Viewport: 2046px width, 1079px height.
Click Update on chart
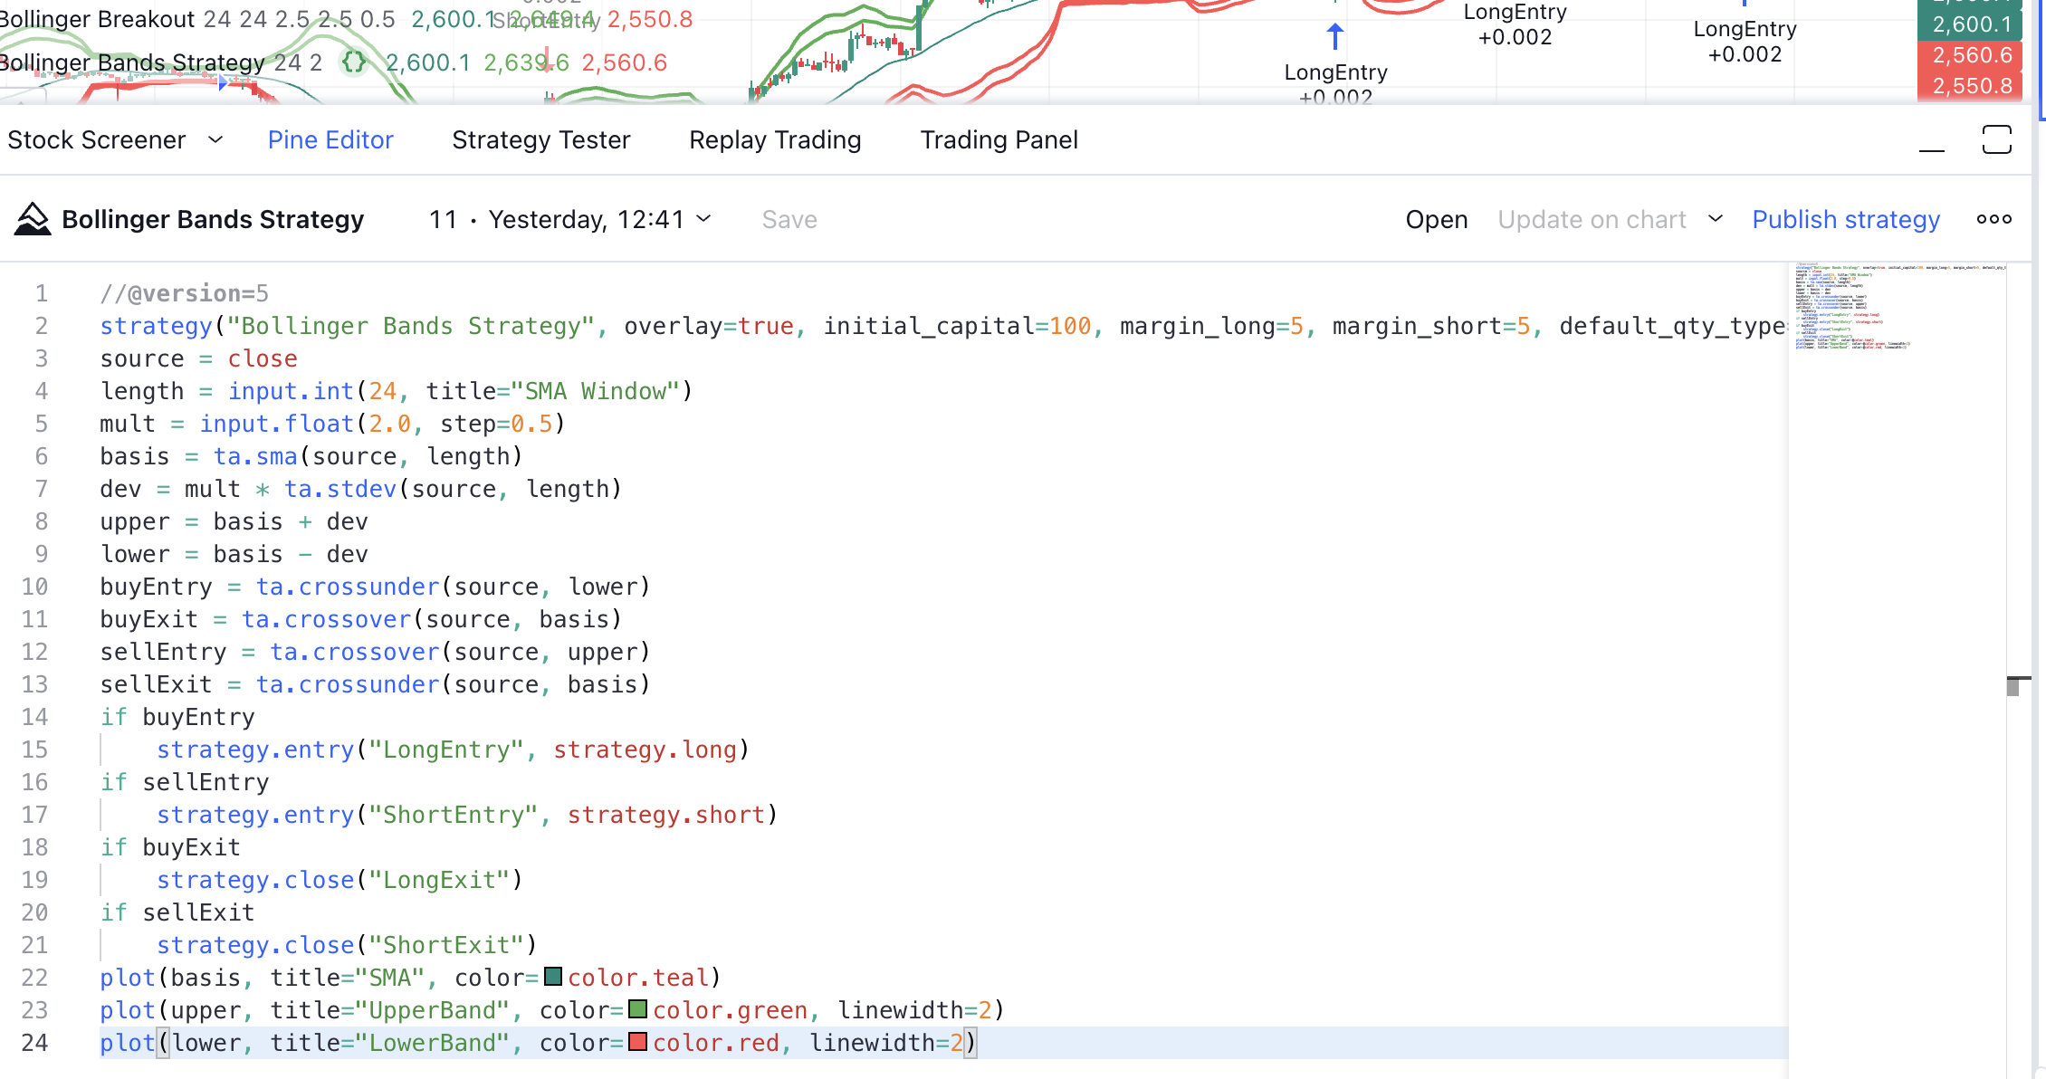click(x=1592, y=220)
